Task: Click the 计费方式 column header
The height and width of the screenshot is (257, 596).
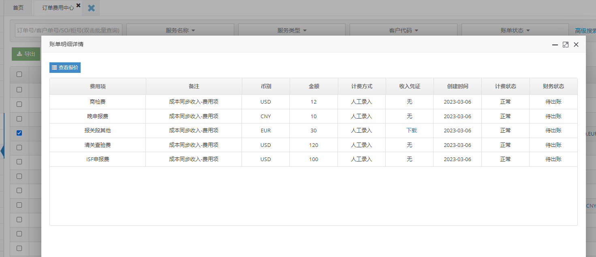Action: [361, 86]
